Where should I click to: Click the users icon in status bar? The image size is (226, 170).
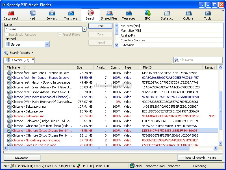tap(12, 166)
